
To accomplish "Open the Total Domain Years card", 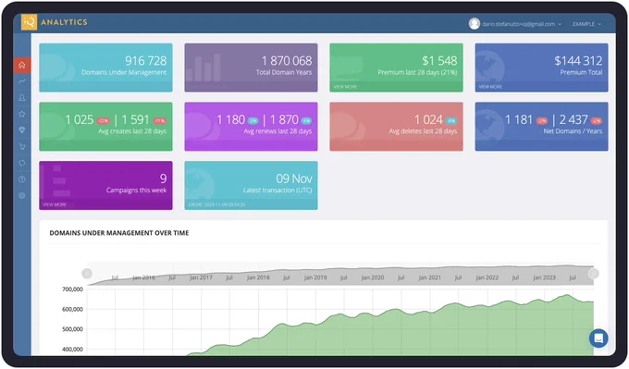I will coord(251,68).
